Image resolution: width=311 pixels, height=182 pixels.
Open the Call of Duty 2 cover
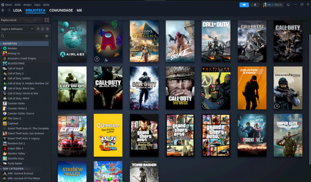pyautogui.click(x=252, y=41)
